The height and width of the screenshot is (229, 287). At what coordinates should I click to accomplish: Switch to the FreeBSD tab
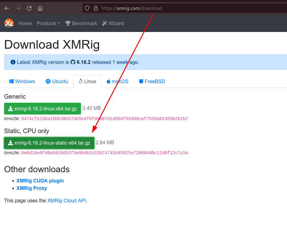(x=152, y=81)
